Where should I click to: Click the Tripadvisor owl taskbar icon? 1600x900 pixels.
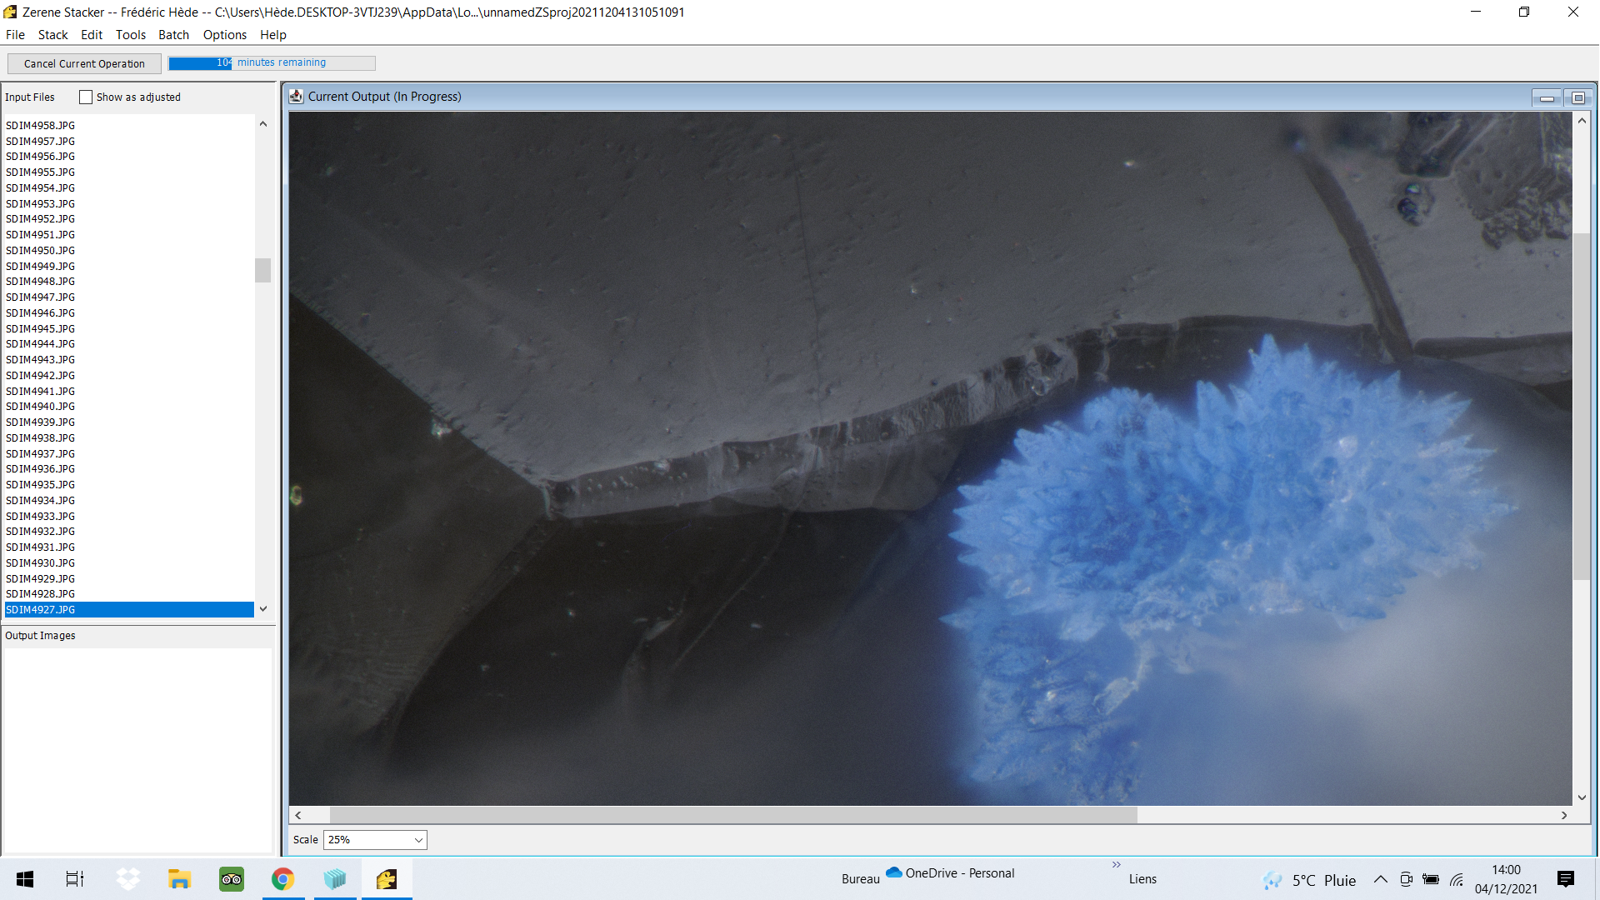tap(232, 879)
